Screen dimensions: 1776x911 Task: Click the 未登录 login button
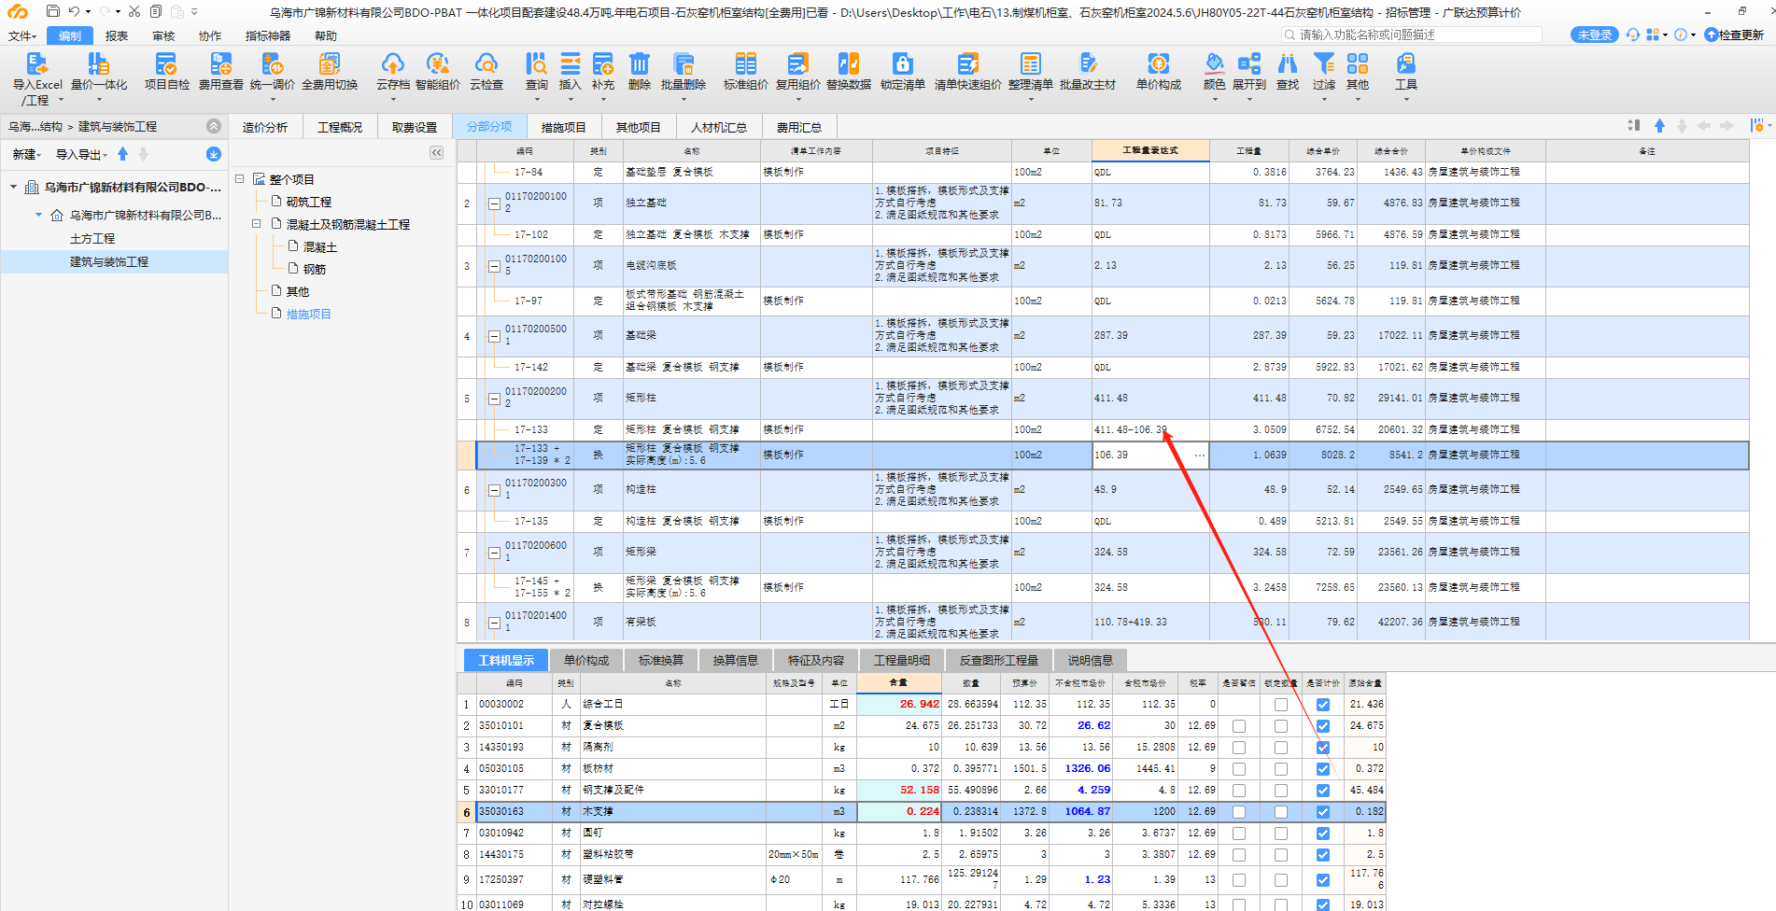[x=1595, y=35]
